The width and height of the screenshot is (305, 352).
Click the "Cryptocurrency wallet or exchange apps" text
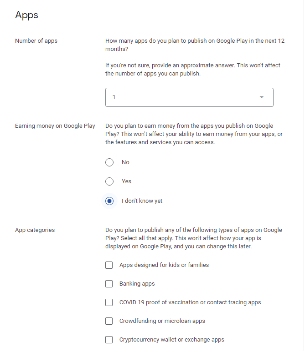[x=172, y=340]
